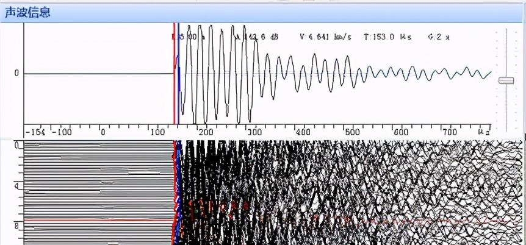Select the red first-arrival marker line in waveform
The height and width of the screenshot is (245, 526).
(x=174, y=74)
